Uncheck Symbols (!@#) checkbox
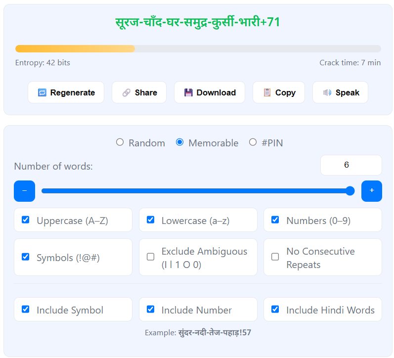 25,257
